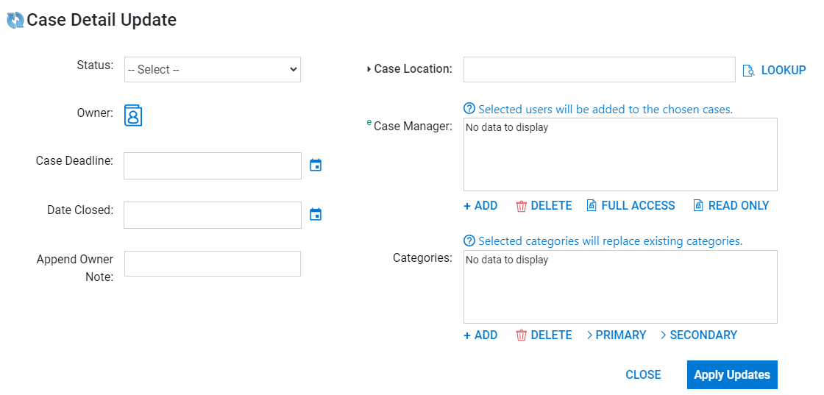
Task: Click the Categories help question icon
Action: coord(469,241)
